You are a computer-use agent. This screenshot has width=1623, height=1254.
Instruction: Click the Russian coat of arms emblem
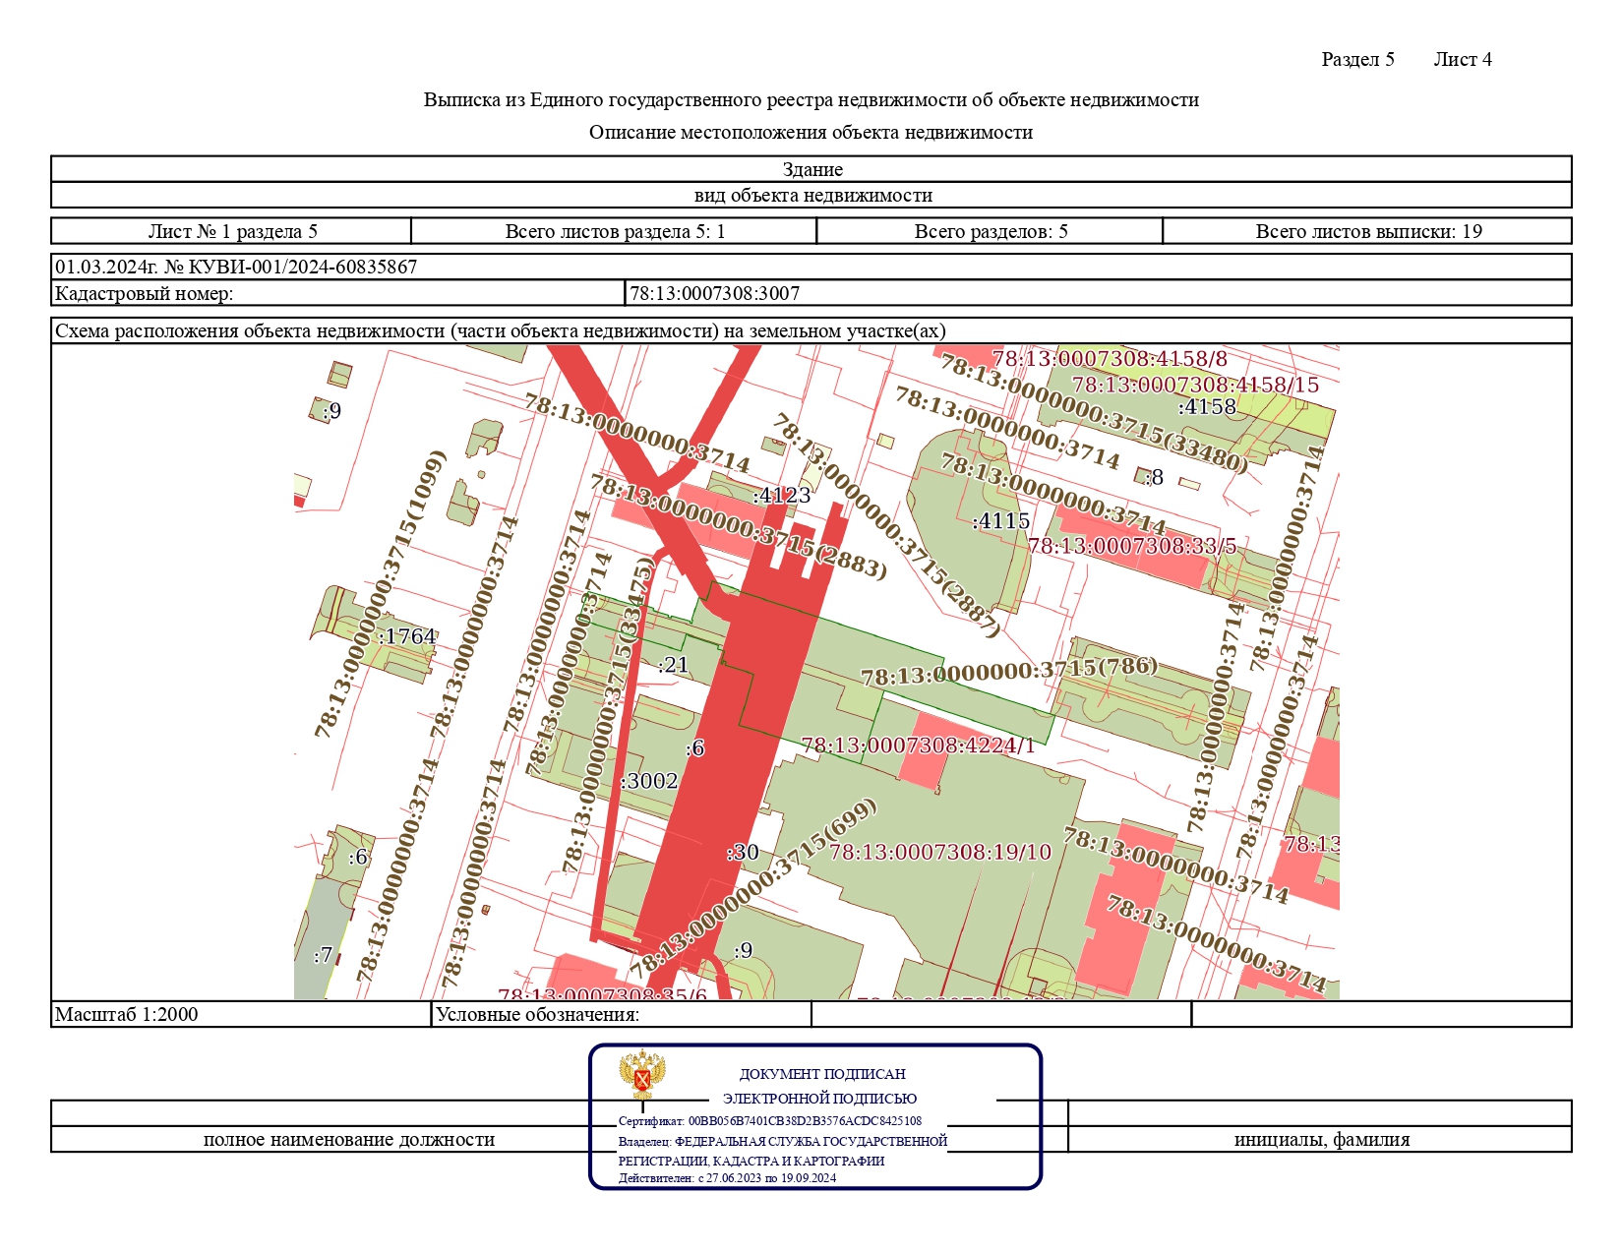[642, 1075]
